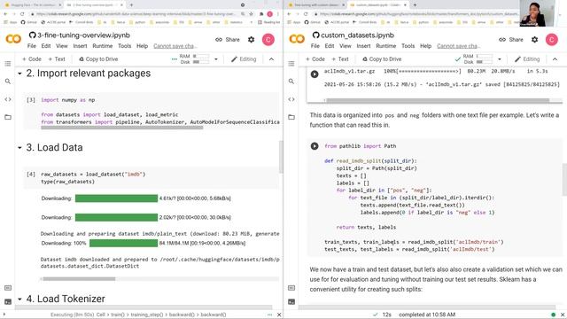Open settings gear in left Colab window
This screenshot has width=567, height=319.
(252, 39)
